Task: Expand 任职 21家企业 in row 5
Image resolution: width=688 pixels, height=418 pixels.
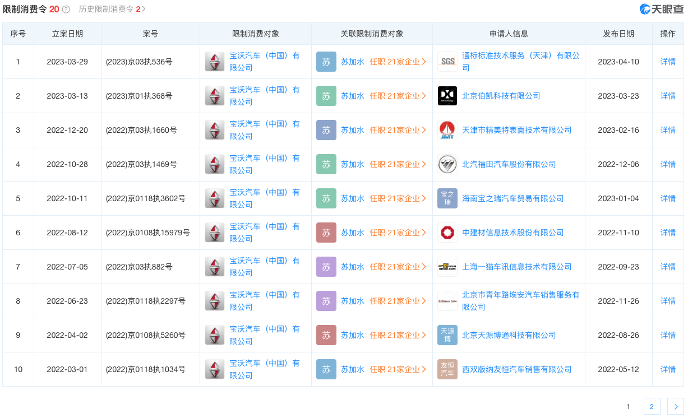Action: tap(398, 198)
